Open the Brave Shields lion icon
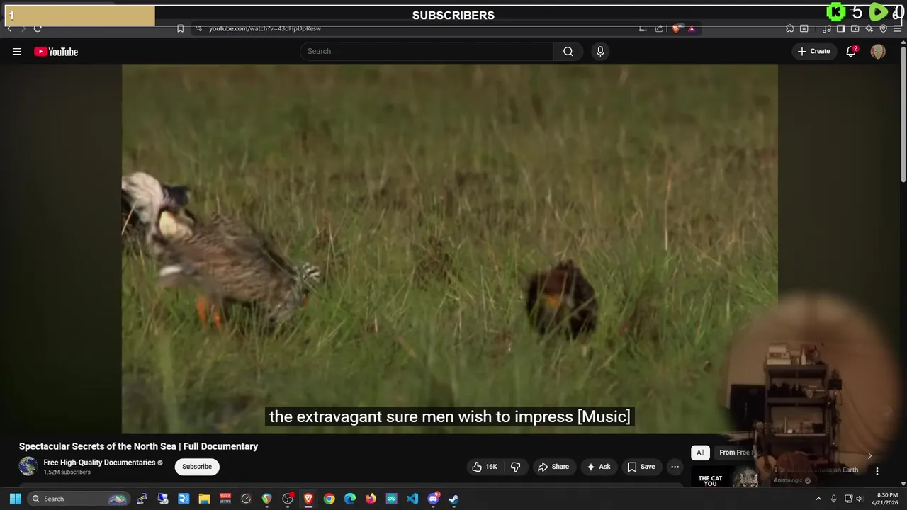 (x=675, y=28)
